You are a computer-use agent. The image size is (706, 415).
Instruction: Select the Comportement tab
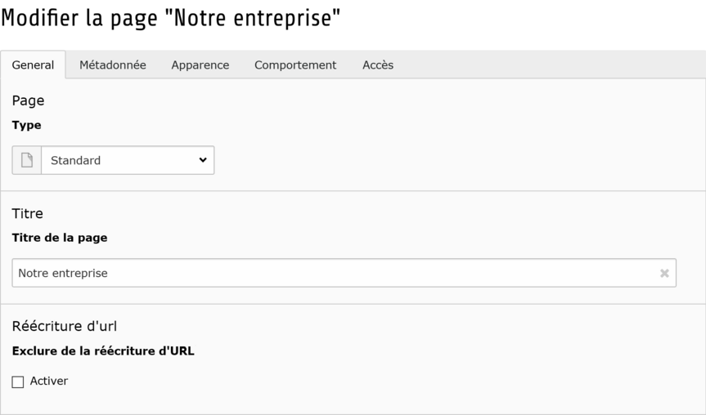coord(295,65)
